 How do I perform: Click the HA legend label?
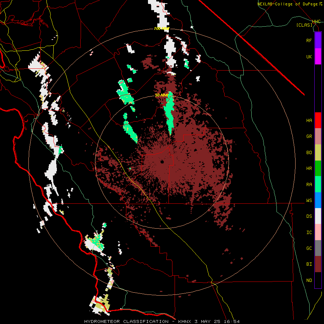(309, 121)
